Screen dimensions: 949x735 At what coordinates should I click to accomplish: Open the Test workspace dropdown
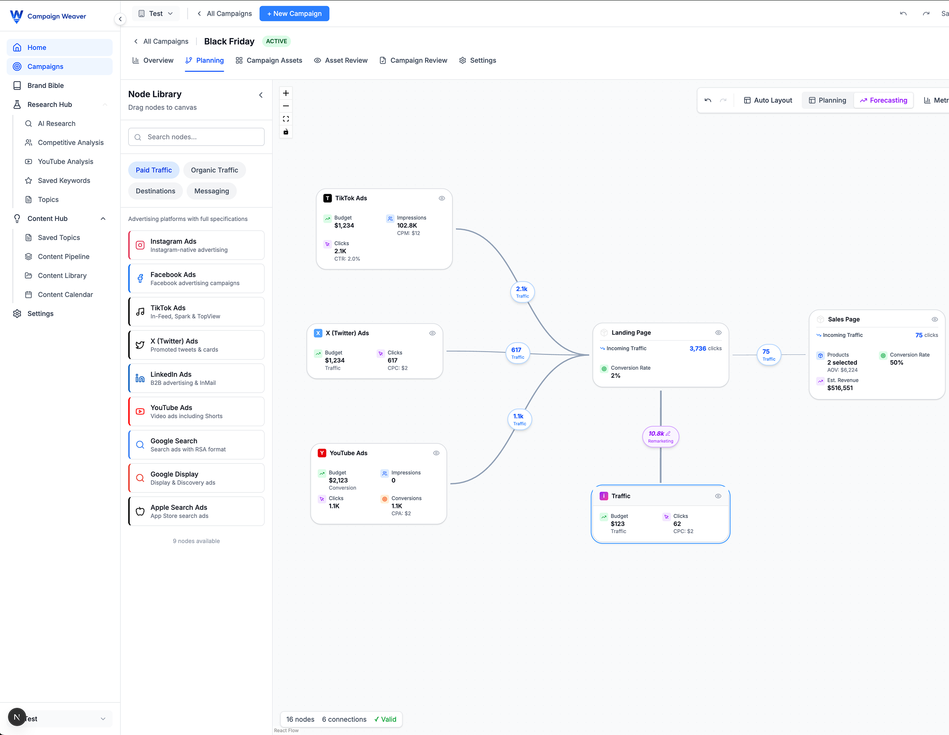[156, 14]
